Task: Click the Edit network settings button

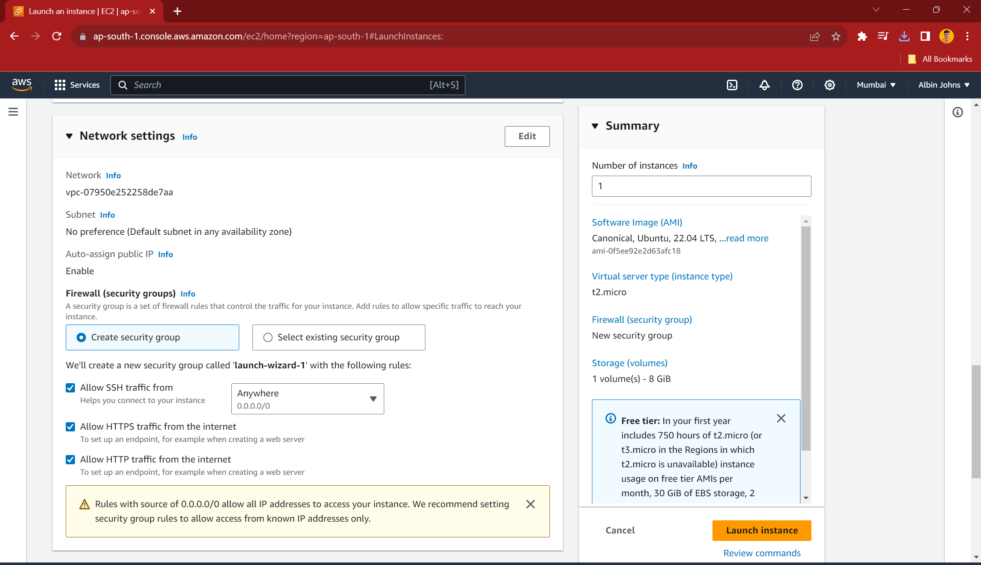Action: tap(527, 136)
